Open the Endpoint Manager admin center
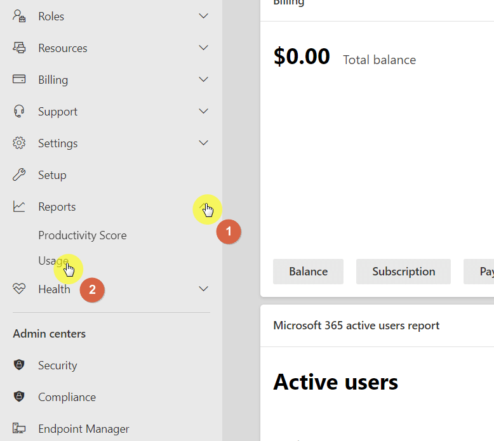The height and width of the screenshot is (441, 494). (x=83, y=429)
